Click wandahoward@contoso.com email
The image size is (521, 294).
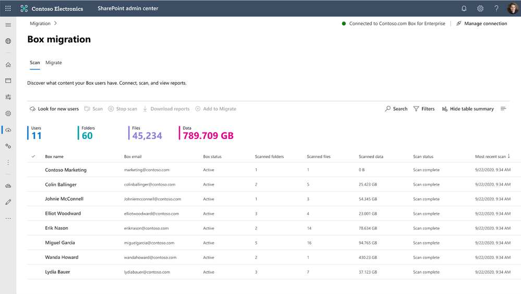[x=150, y=258]
